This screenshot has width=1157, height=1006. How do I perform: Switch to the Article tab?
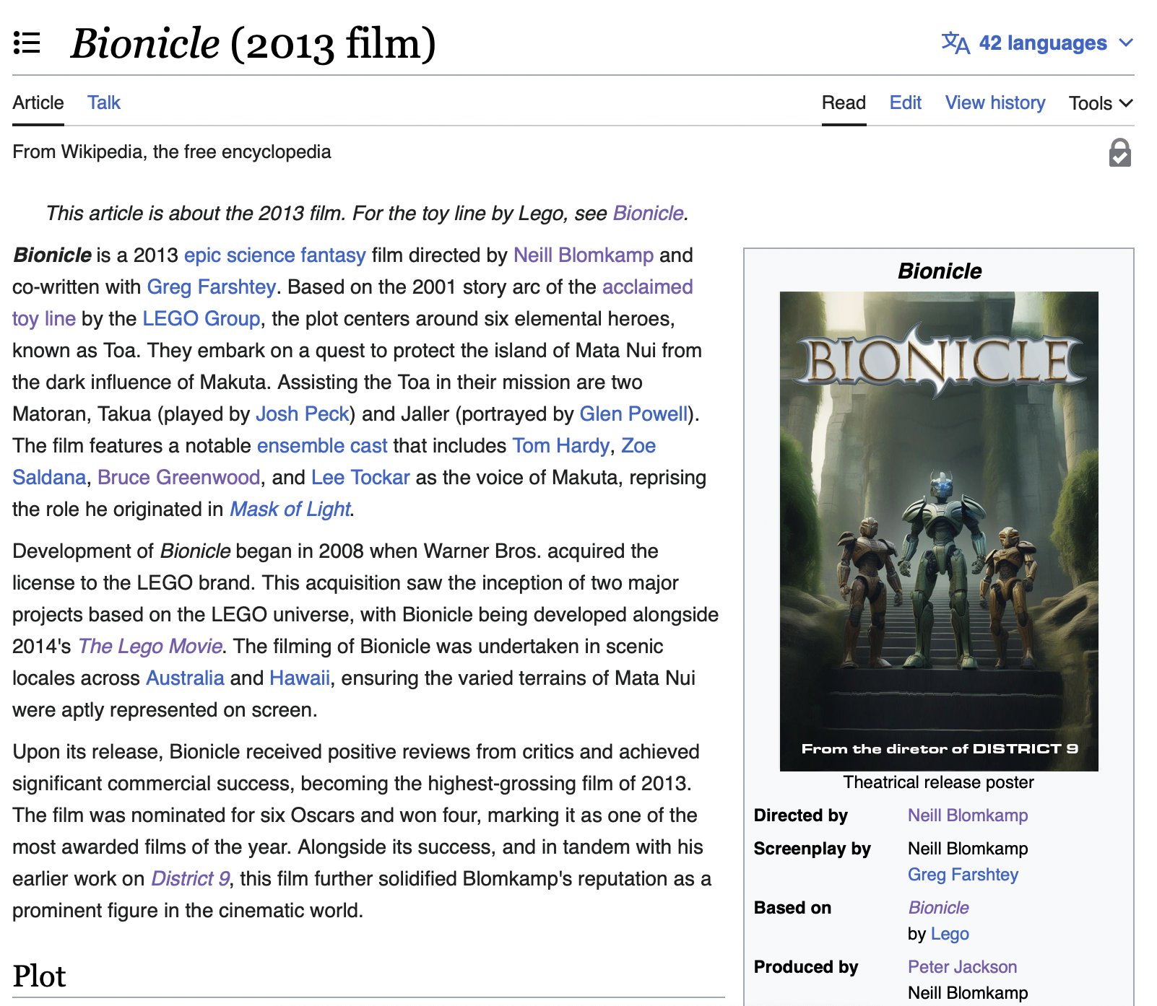point(38,102)
